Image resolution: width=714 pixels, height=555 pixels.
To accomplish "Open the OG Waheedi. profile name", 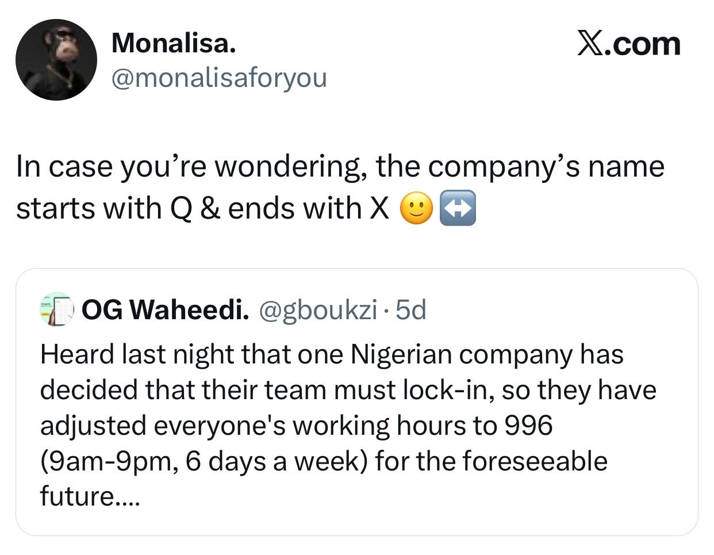I will (x=166, y=311).
